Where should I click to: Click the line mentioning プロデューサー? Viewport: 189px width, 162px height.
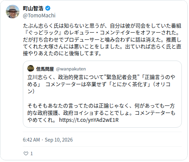coord(102,40)
